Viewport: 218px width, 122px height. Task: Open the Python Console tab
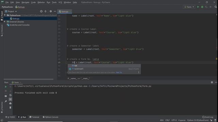pyautogui.click(x=50, y=117)
